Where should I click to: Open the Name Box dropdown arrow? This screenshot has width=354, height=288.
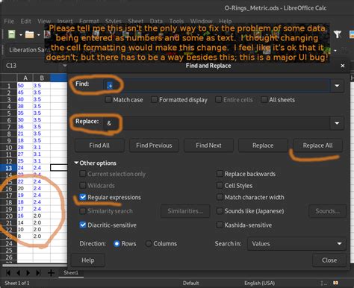point(64,66)
